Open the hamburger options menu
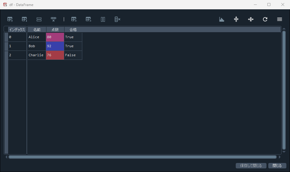The height and width of the screenshot is (172, 290). pyautogui.click(x=279, y=19)
